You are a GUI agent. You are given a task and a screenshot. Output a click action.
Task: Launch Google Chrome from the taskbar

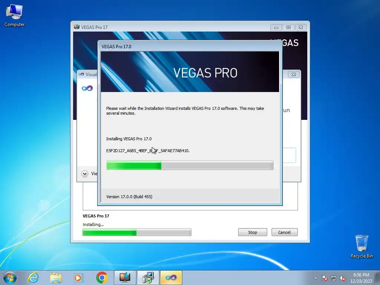tap(102, 278)
